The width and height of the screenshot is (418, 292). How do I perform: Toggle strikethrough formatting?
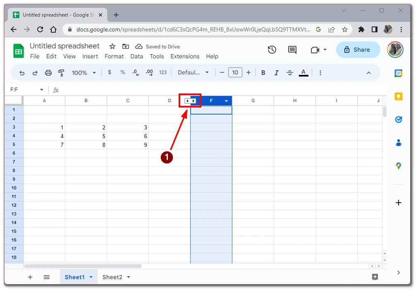[x=290, y=72]
